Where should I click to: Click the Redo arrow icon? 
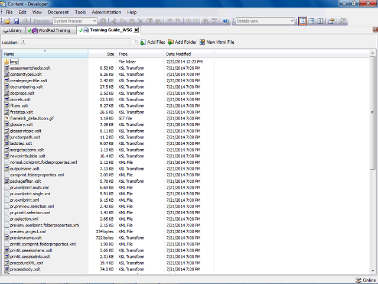(178, 21)
